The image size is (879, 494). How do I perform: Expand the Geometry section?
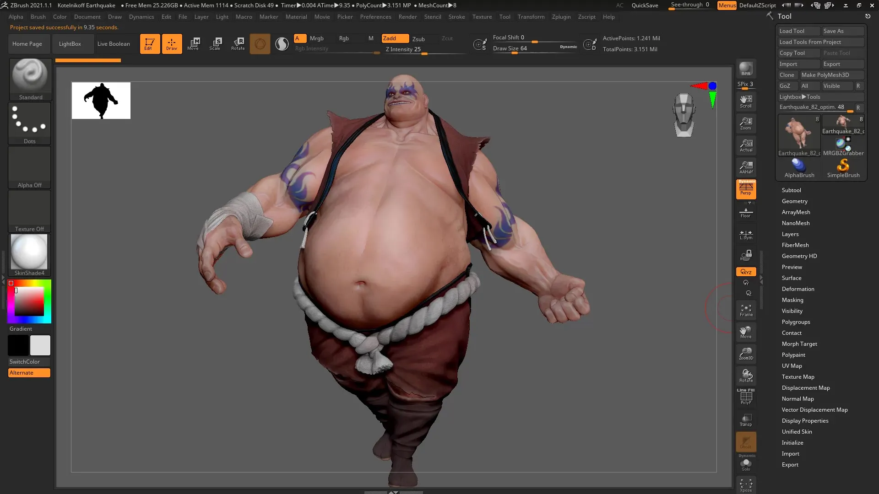point(794,201)
